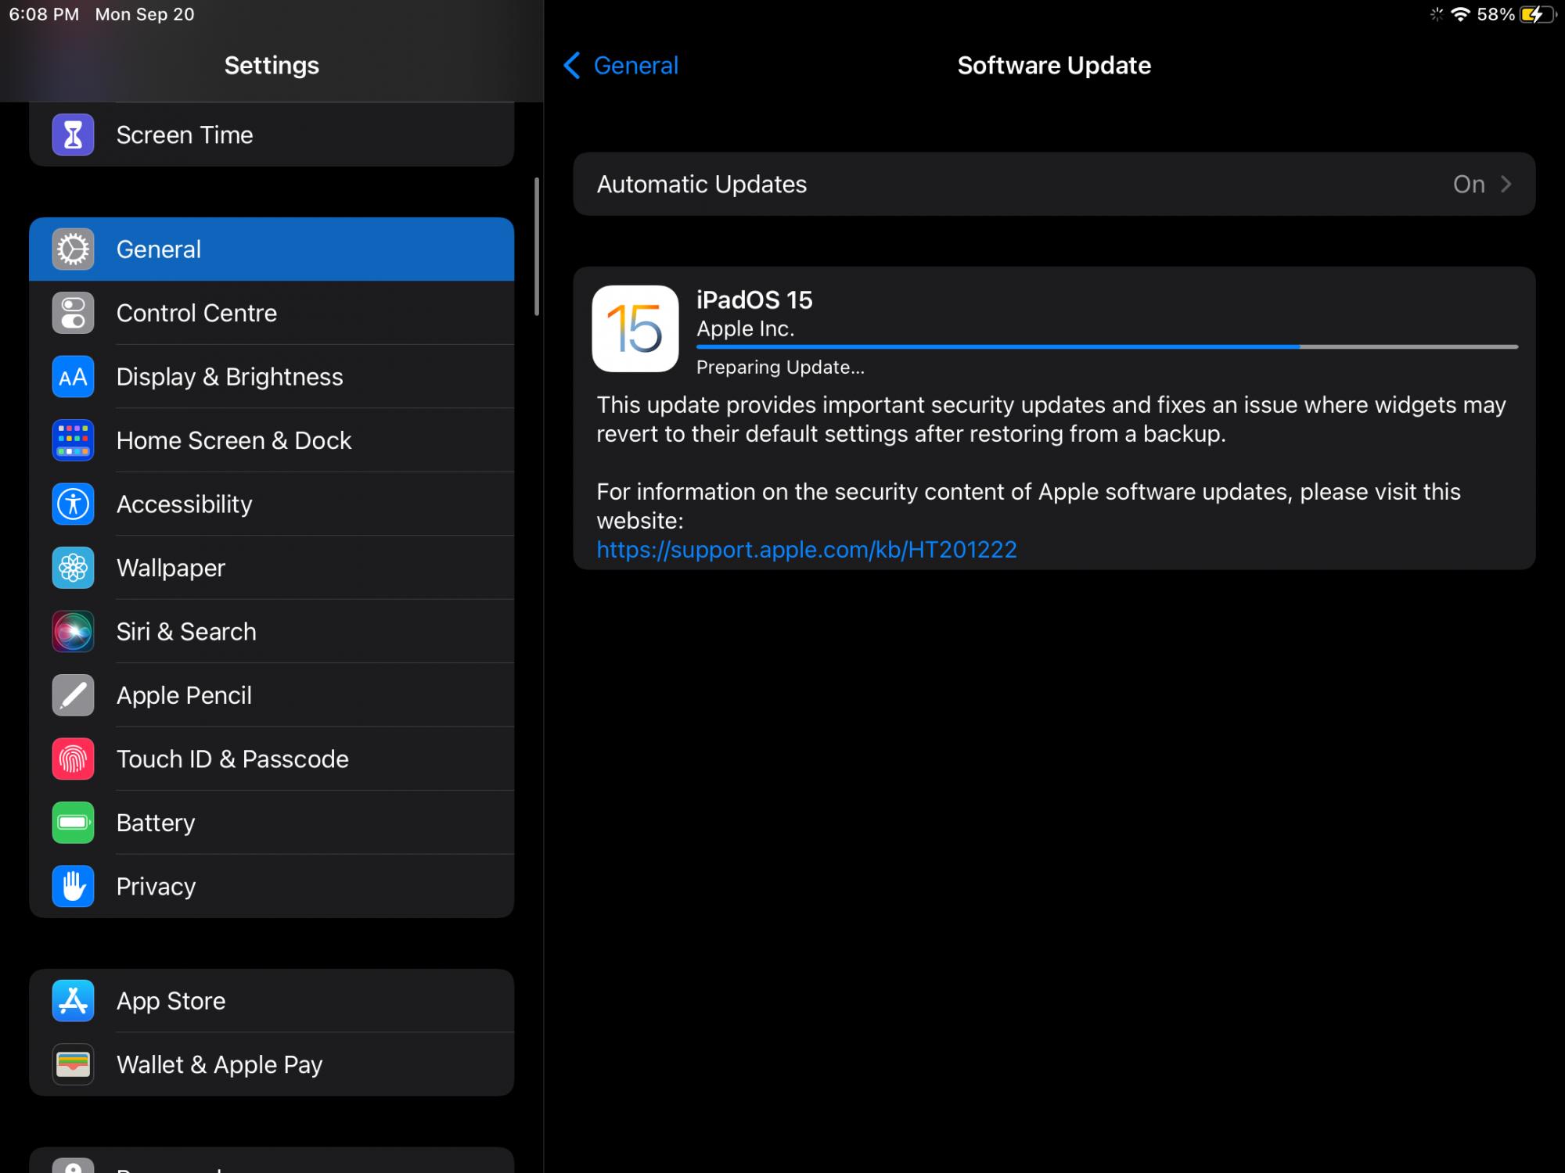Select Control Centre in the sidebar
Image resolution: width=1565 pixels, height=1173 pixels.
272,313
